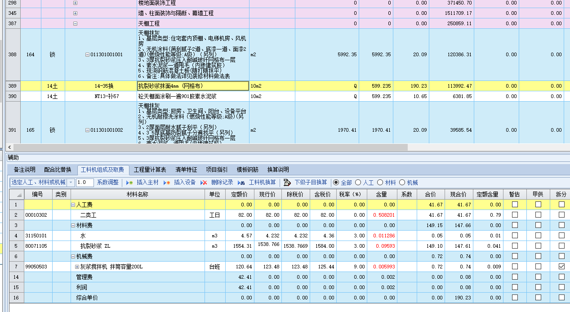570x312 pixels.
Task: Check 拆分 box in 人工费 row
Action: coord(561,205)
